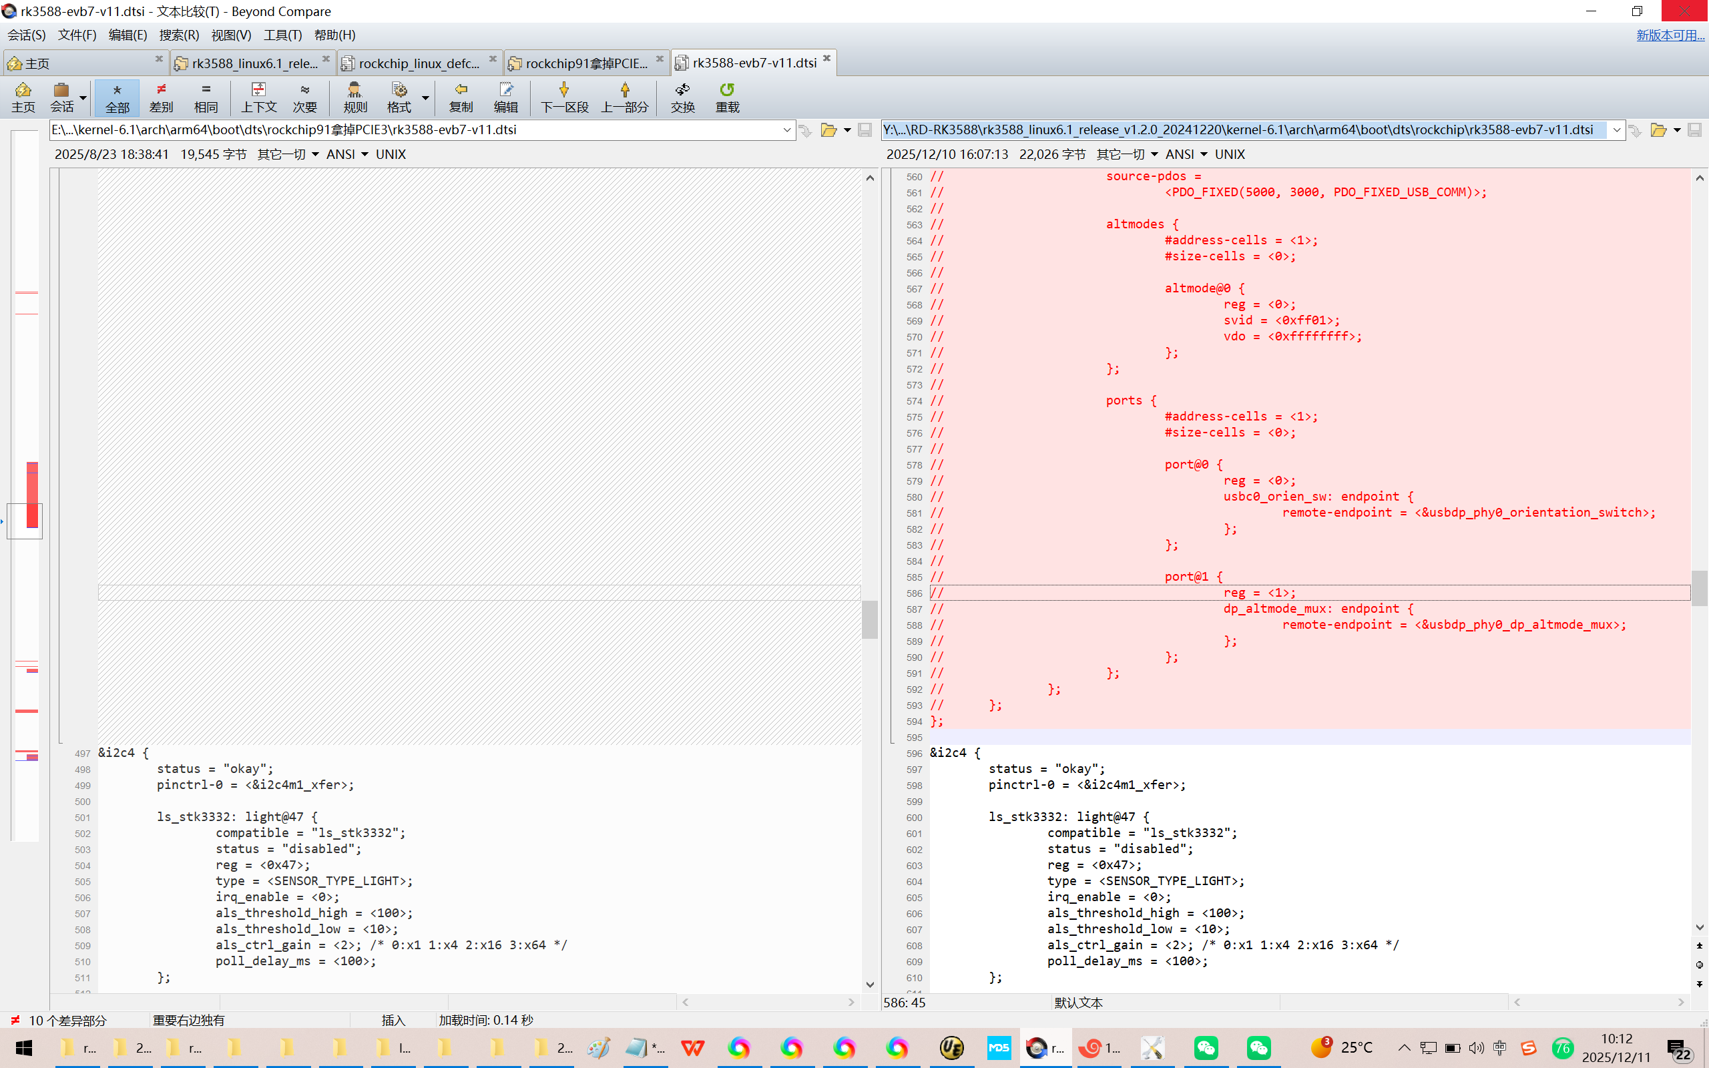Click the Swap (交换) sides icon
The image size is (1709, 1068).
(682, 97)
